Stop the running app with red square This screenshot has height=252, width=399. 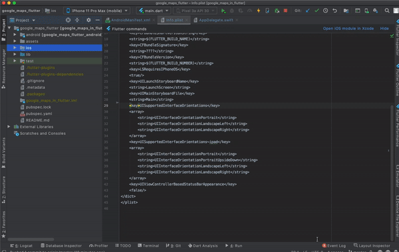[285, 11]
